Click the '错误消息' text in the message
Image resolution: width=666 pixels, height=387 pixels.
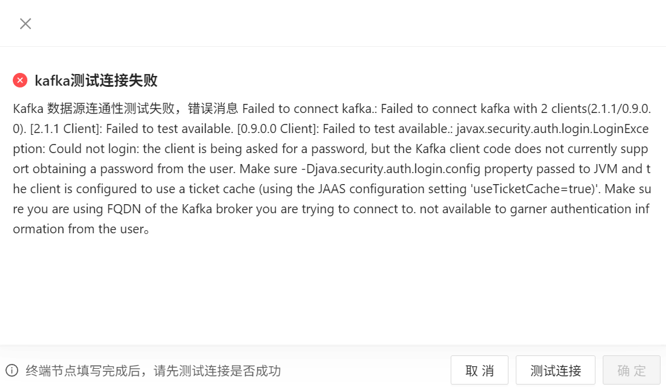[213, 109]
